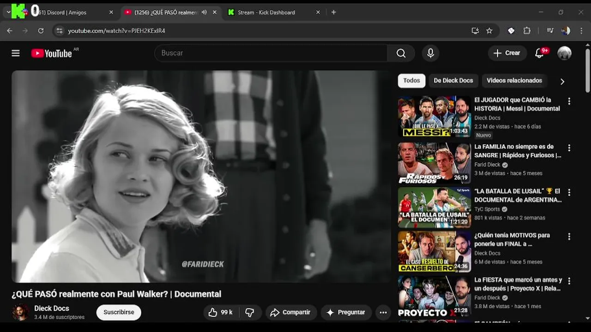
Task: Open title 'La FAMILIA no siempre es de SANGRE'
Action: coord(518,151)
